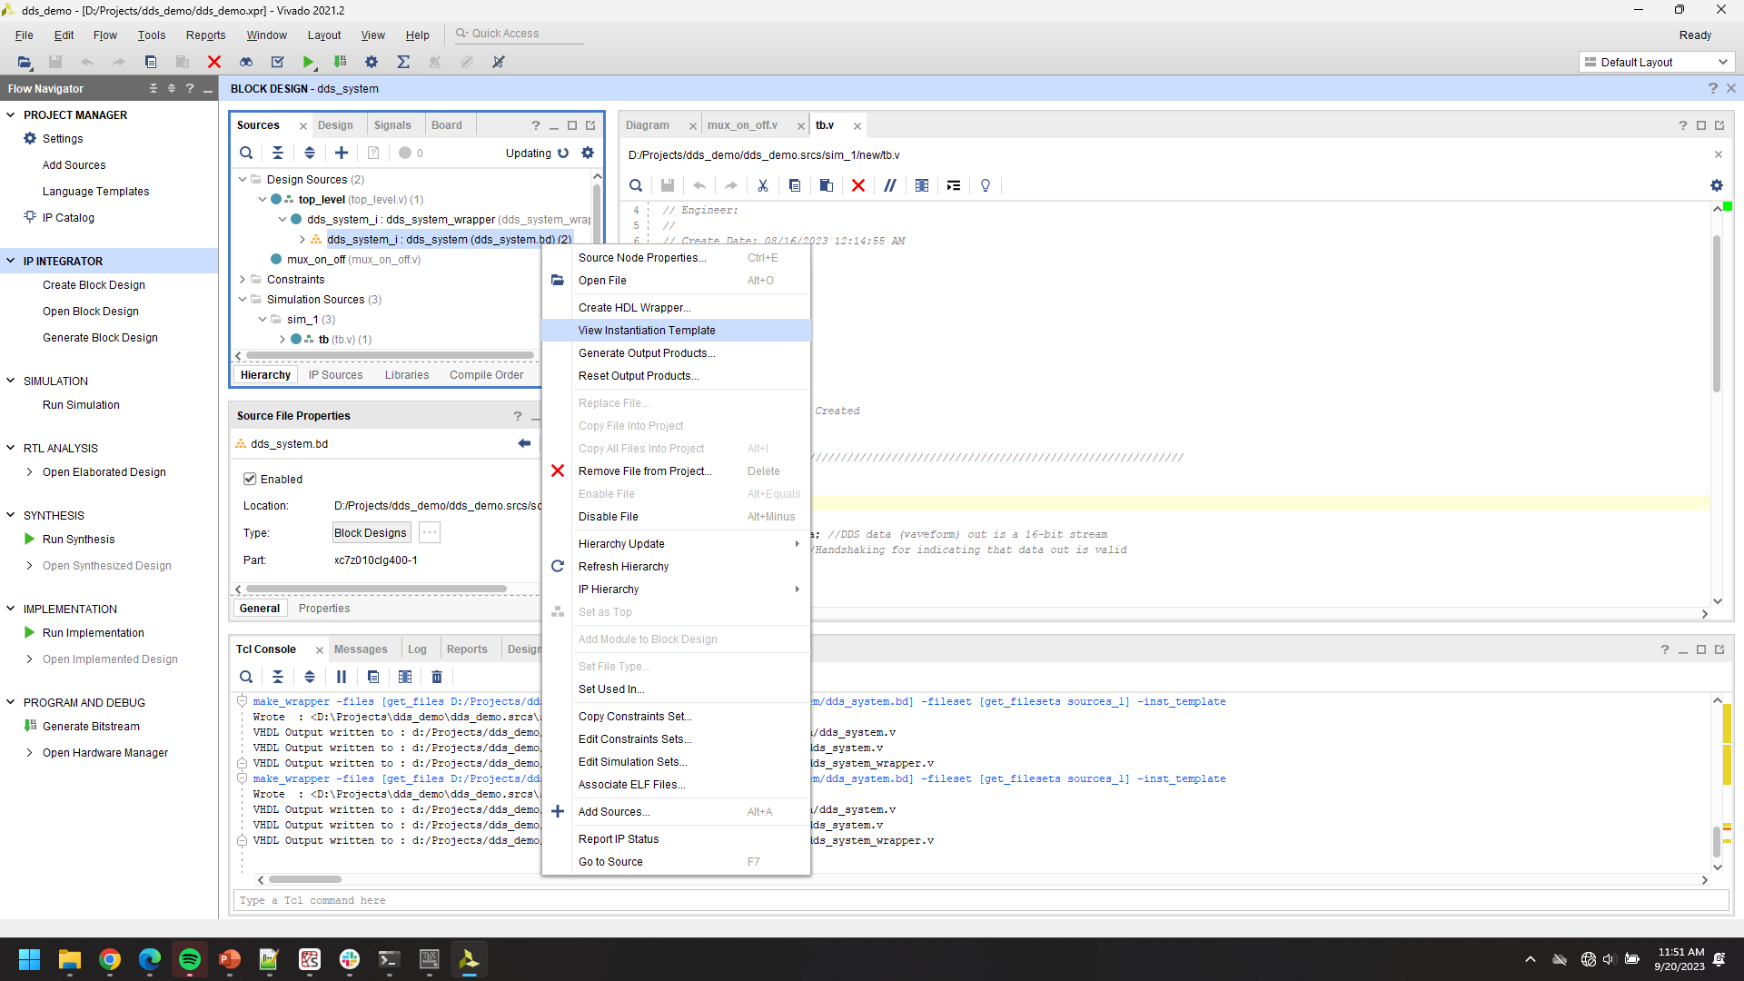Click the editor search magnifier icon
The image size is (1744, 981).
[636, 185]
